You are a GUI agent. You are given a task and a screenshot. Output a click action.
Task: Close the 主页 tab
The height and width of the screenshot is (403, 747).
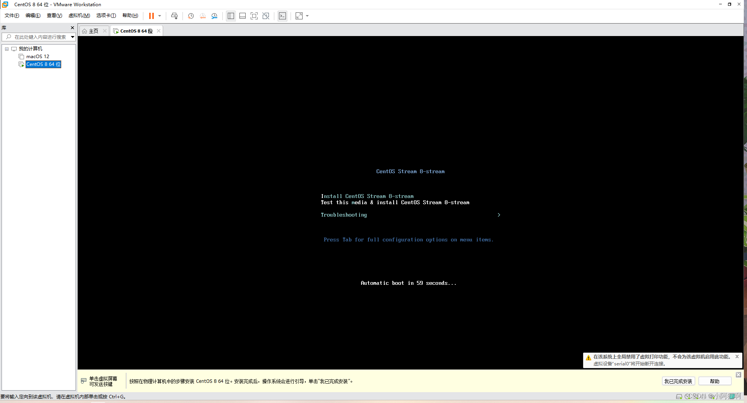[105, 31]
